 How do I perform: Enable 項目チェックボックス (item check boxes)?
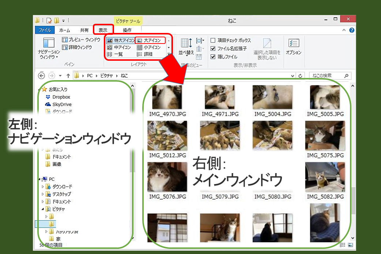pyautogui.click(x=213, y=40)
